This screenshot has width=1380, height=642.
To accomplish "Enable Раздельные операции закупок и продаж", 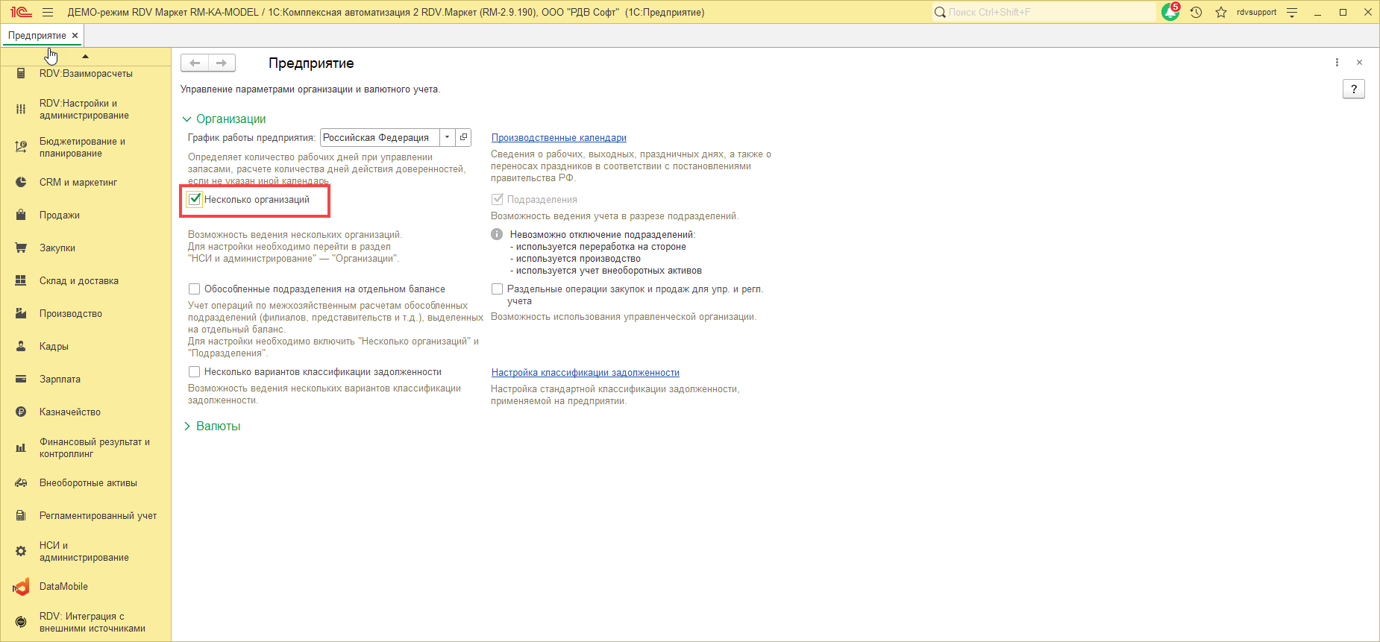I will pyautogui.click(x=498, y=289).
